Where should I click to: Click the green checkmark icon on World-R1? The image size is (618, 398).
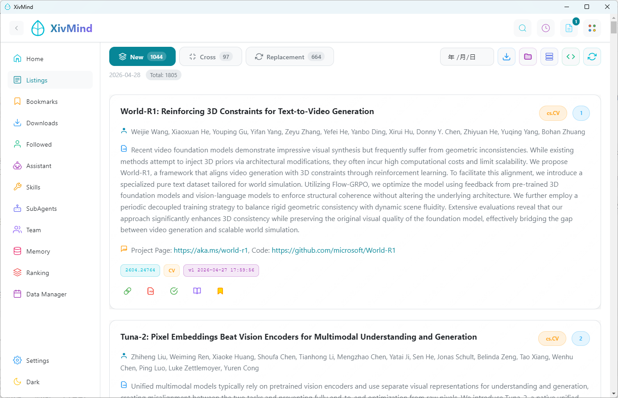[174, 291]
